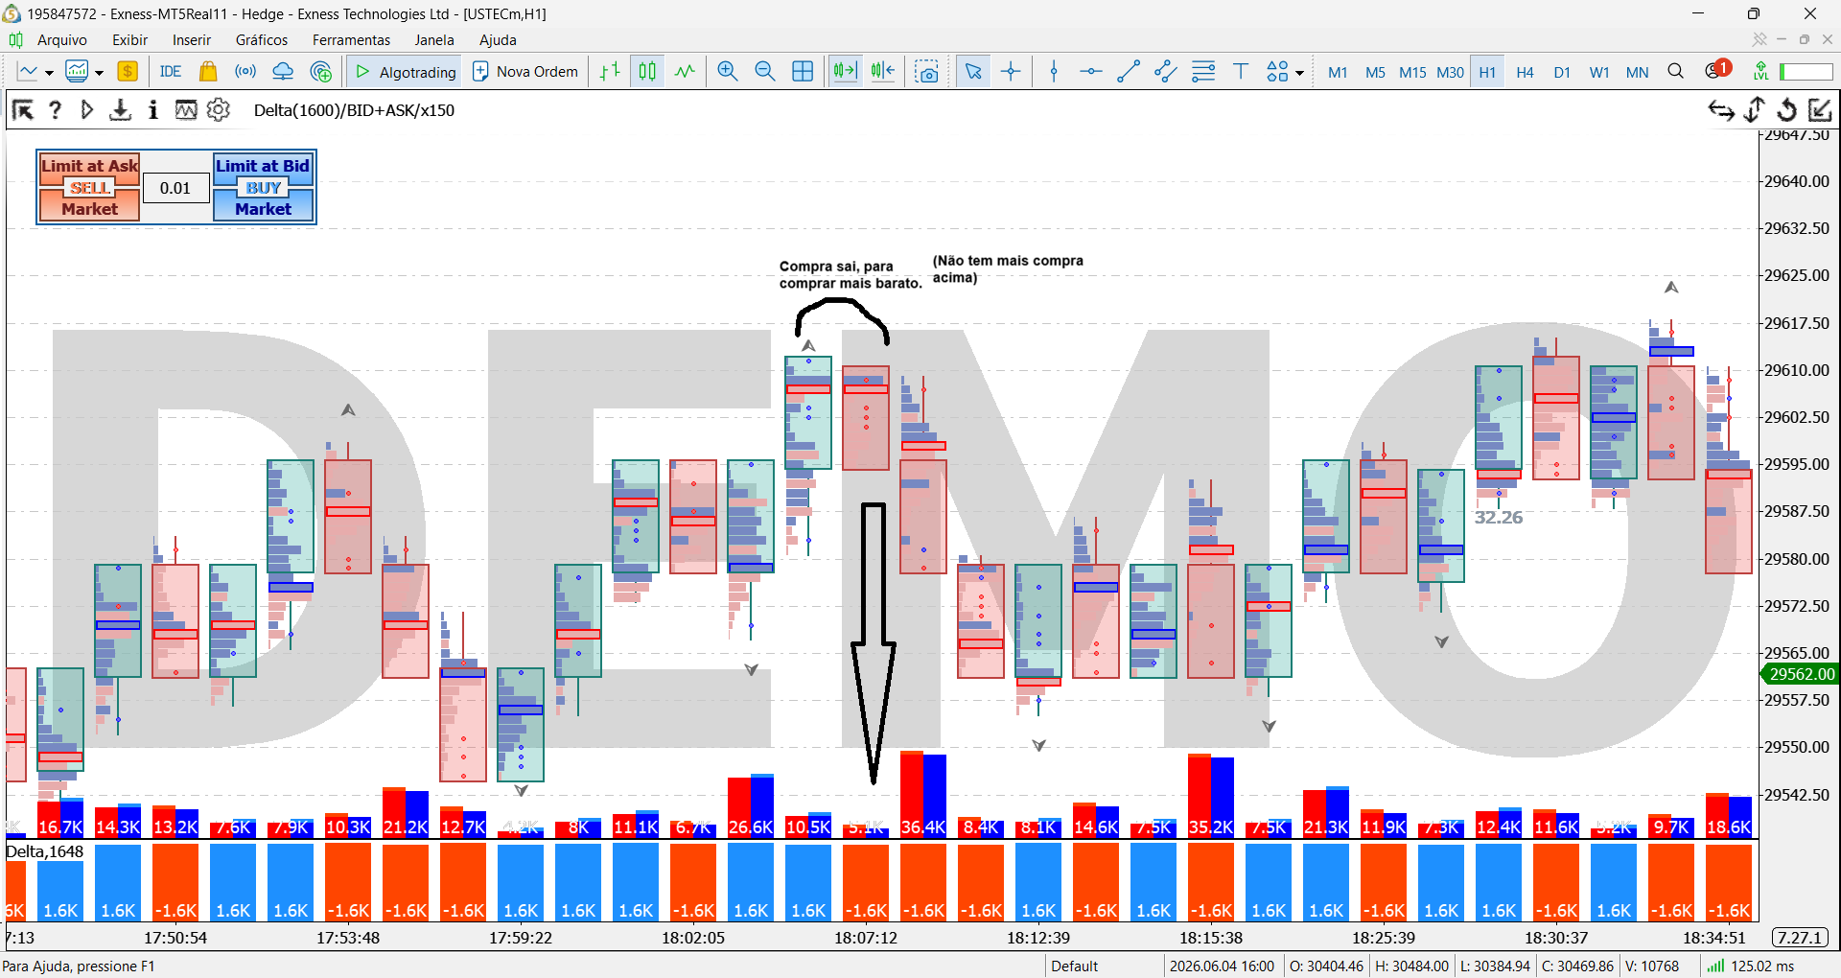Click the reset rotate arrow icon
1841x978 pixels.
1786,110
